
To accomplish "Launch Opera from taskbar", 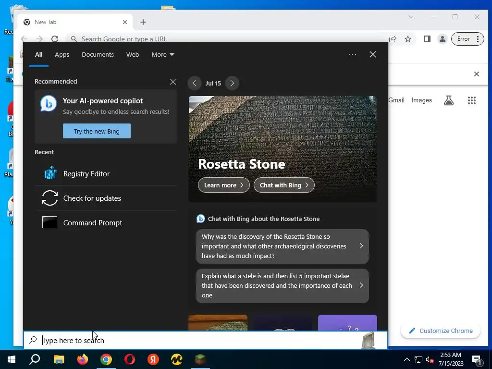I will pyautogui.click(x=130, y=359).
